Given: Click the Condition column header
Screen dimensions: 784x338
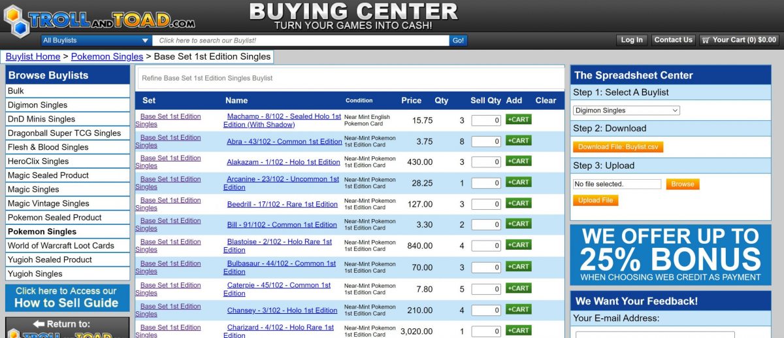Looking at the screenshot, I should tap(359, 101).
